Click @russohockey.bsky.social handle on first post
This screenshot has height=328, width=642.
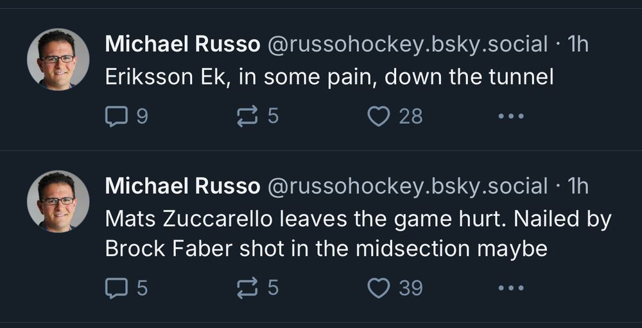tap(407, 44)
